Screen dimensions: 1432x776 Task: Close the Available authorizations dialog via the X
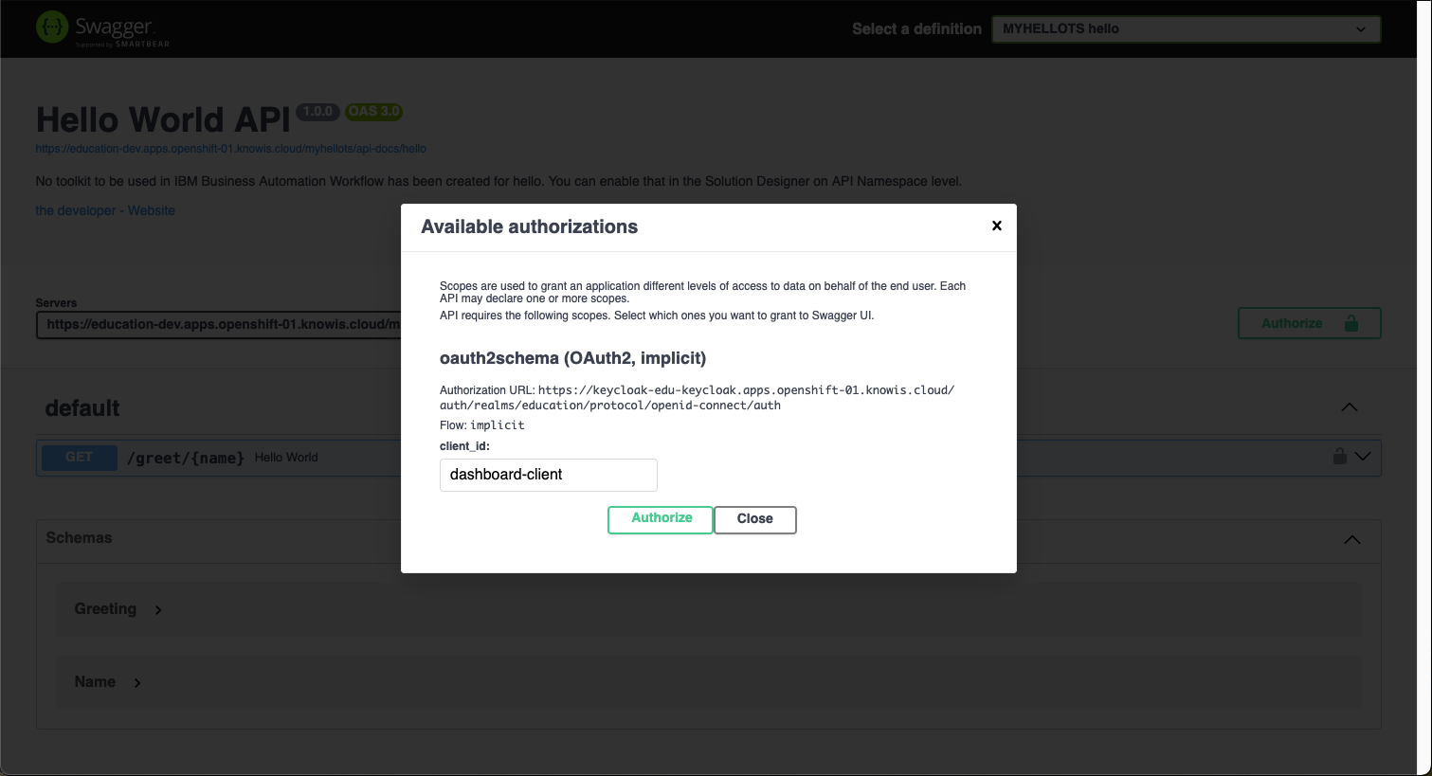point(996,226)
